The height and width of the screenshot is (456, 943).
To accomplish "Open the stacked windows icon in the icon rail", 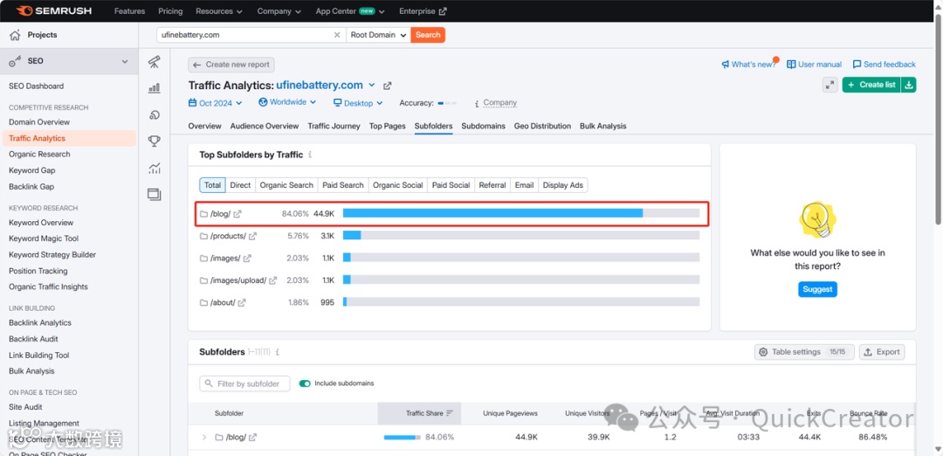I will coord(155,194).
